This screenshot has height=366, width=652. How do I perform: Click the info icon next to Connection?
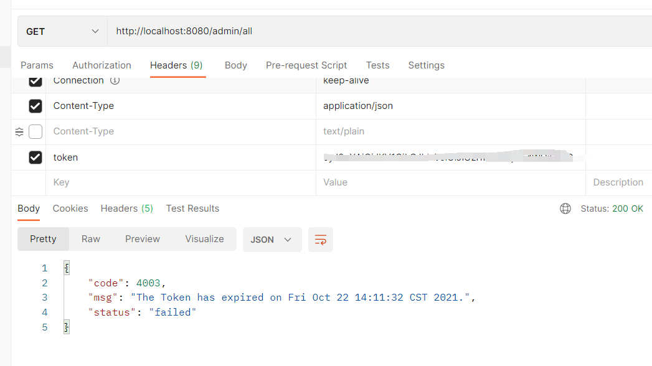(115, 81)
